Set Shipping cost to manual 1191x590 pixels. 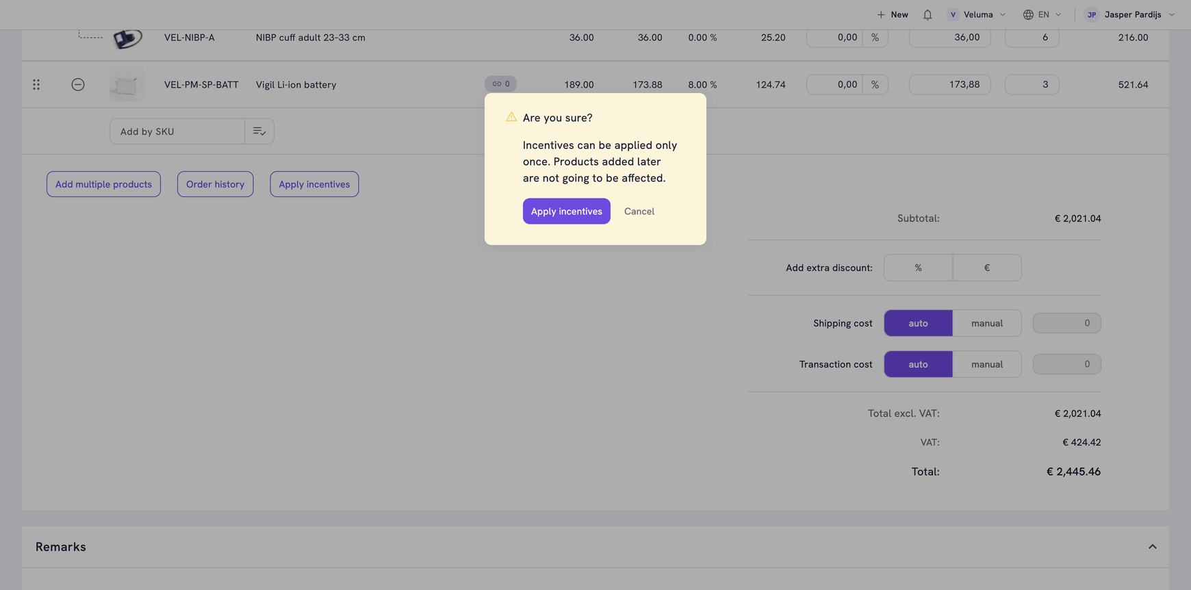coord(987,323)
